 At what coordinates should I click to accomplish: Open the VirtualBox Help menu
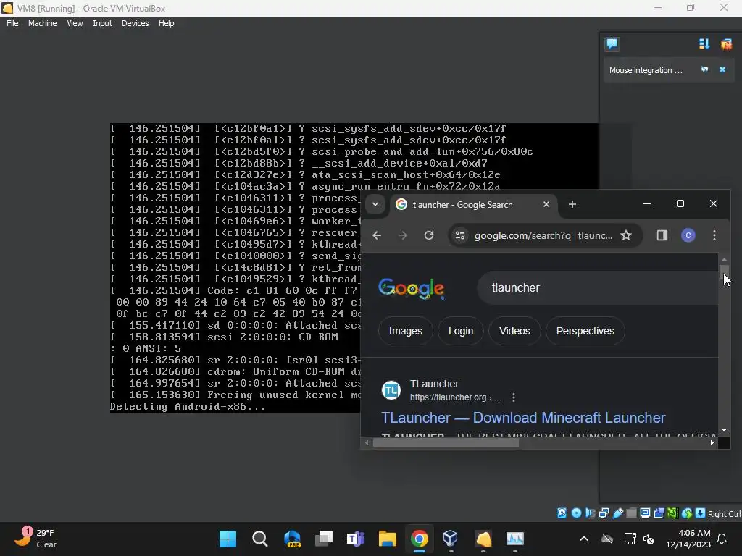(166, 23)
